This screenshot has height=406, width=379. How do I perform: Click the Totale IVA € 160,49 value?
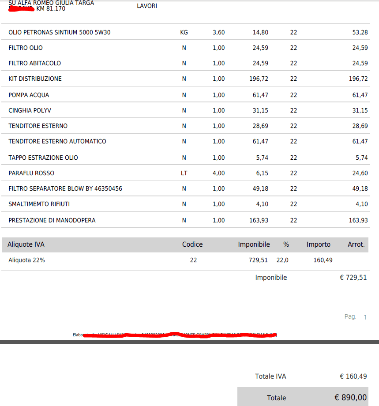pos(353,376)
